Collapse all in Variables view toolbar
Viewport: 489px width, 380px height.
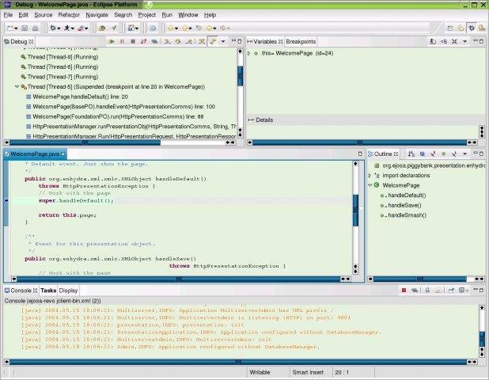(x=454, y=41)
